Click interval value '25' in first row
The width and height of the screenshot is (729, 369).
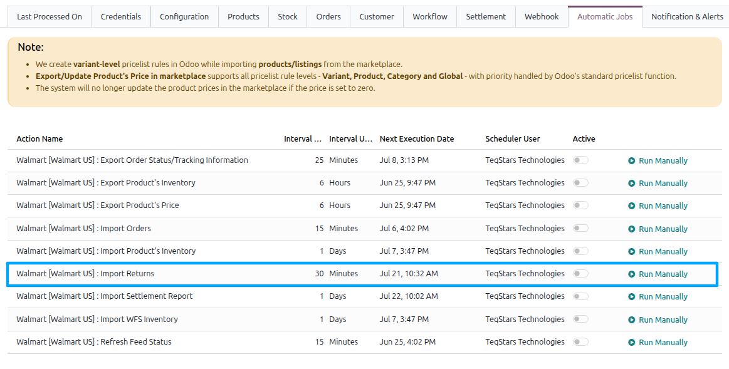pyautogui.click(x=319, y=160)
